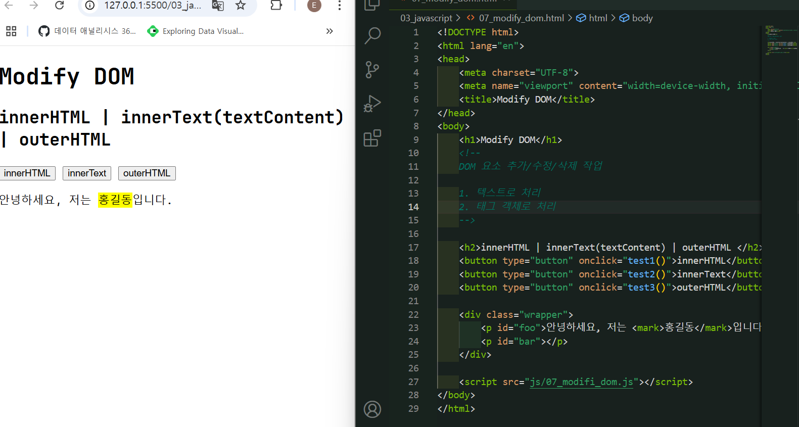Open Accounts menu in VS Code
This screenshot has width=799, height=427.
click(x=372, y=409)
